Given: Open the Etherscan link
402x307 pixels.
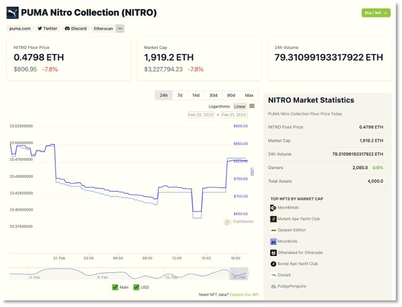Looking at the screenshot, I should point(103,28).
